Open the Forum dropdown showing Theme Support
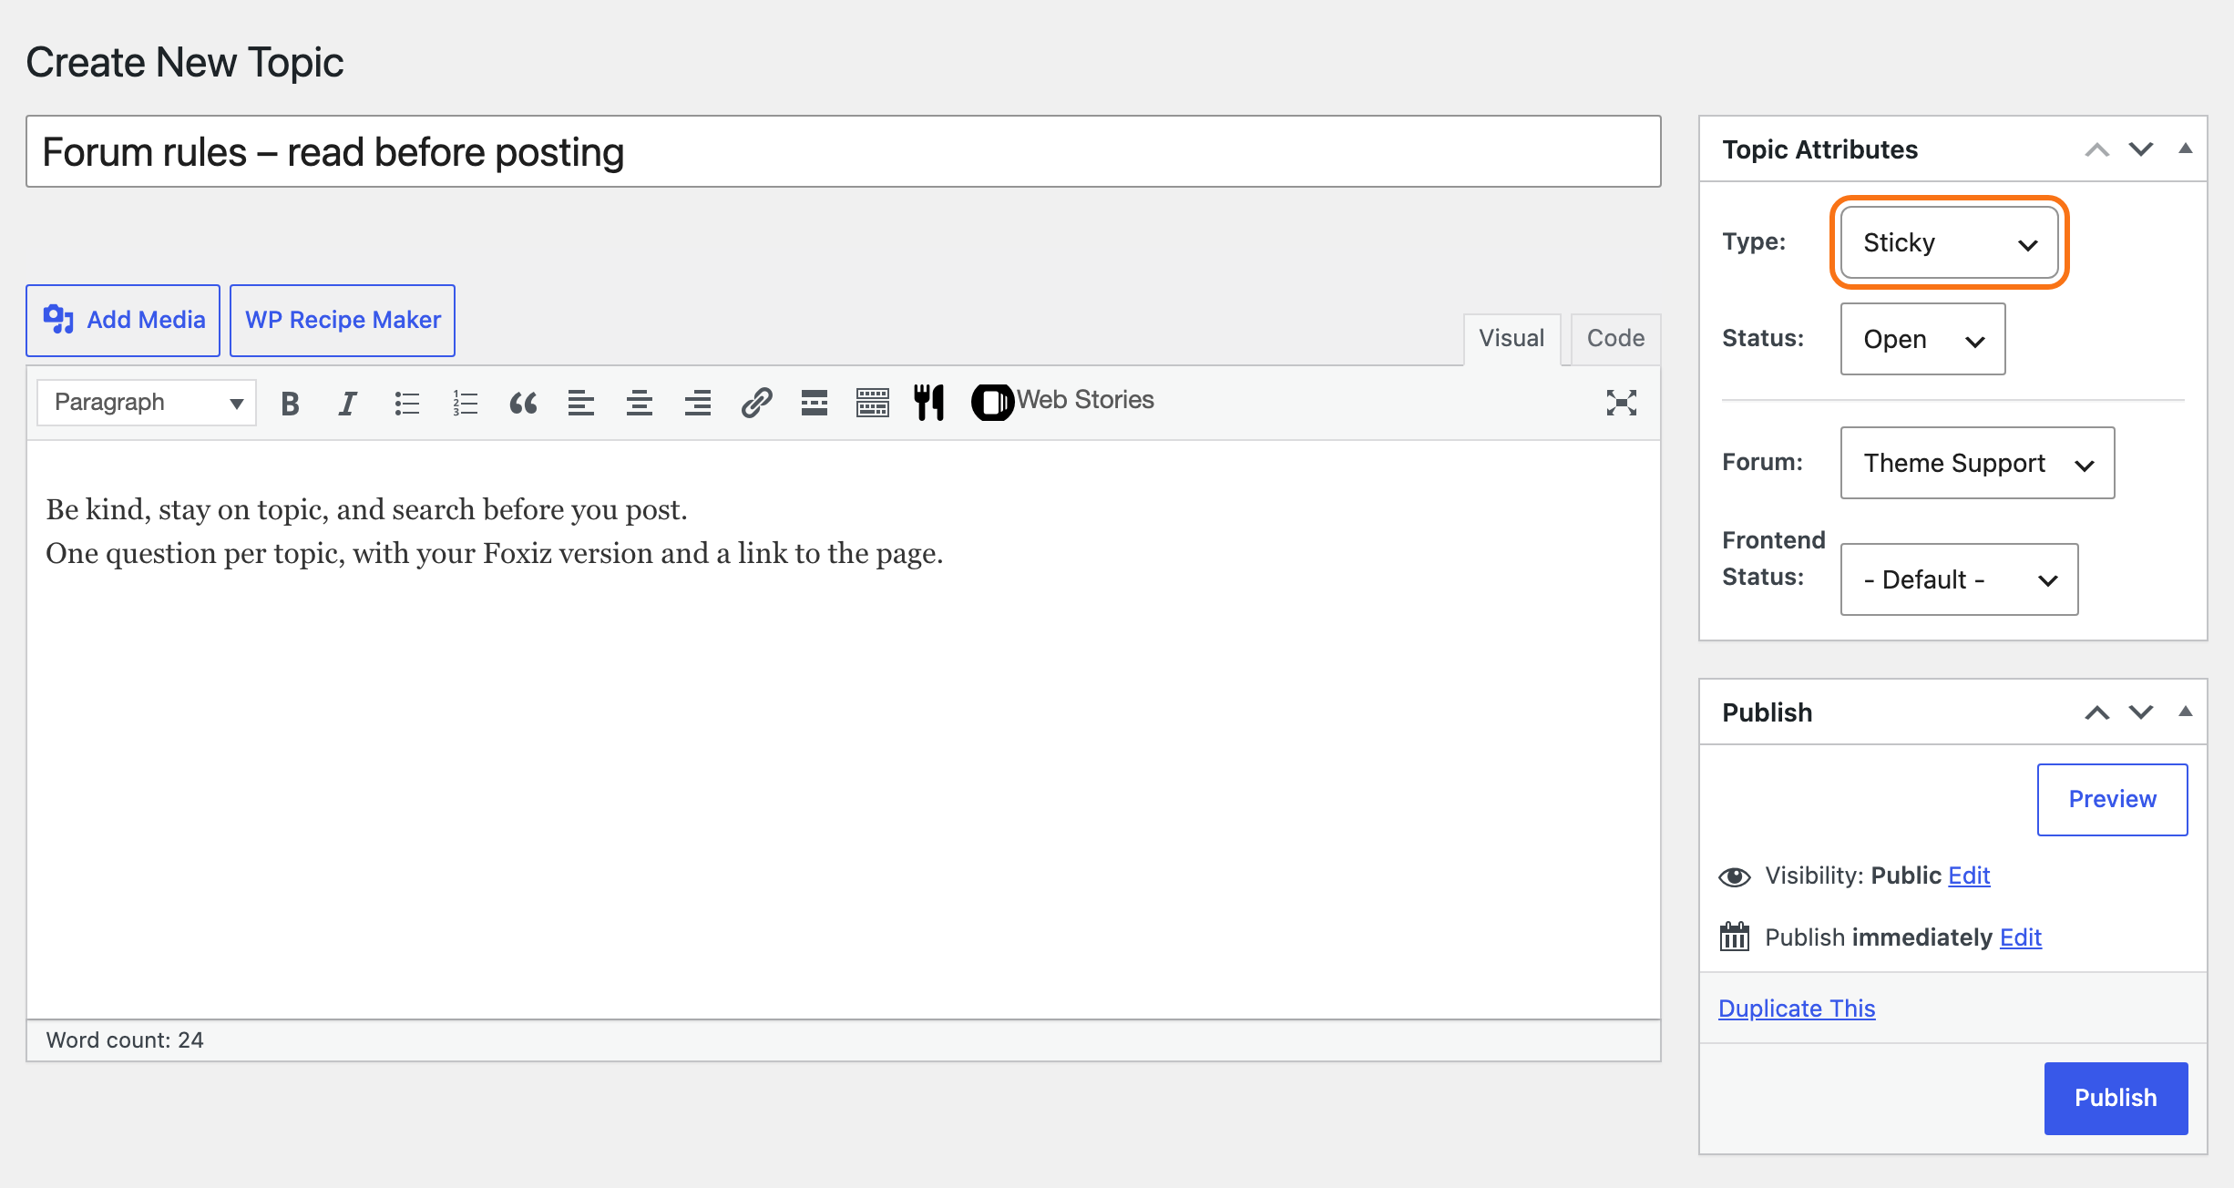 (1977, 463)
